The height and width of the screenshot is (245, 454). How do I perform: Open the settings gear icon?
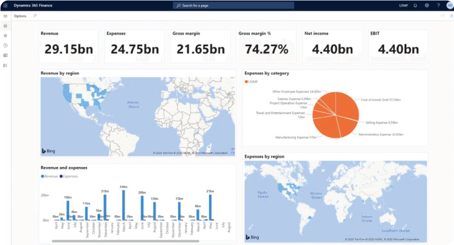tap(427, 5)
